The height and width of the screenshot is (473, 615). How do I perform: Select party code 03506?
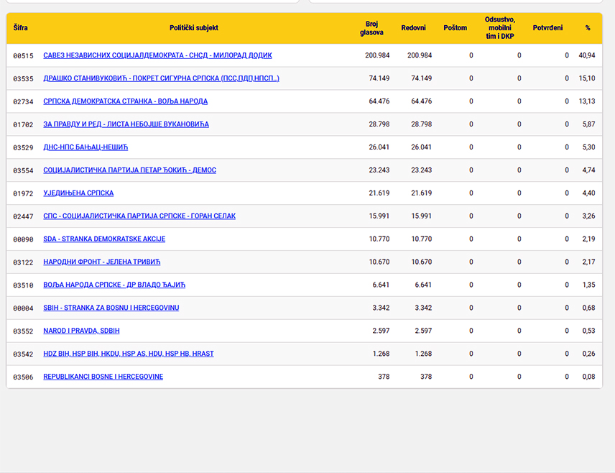tap(23, 377)
